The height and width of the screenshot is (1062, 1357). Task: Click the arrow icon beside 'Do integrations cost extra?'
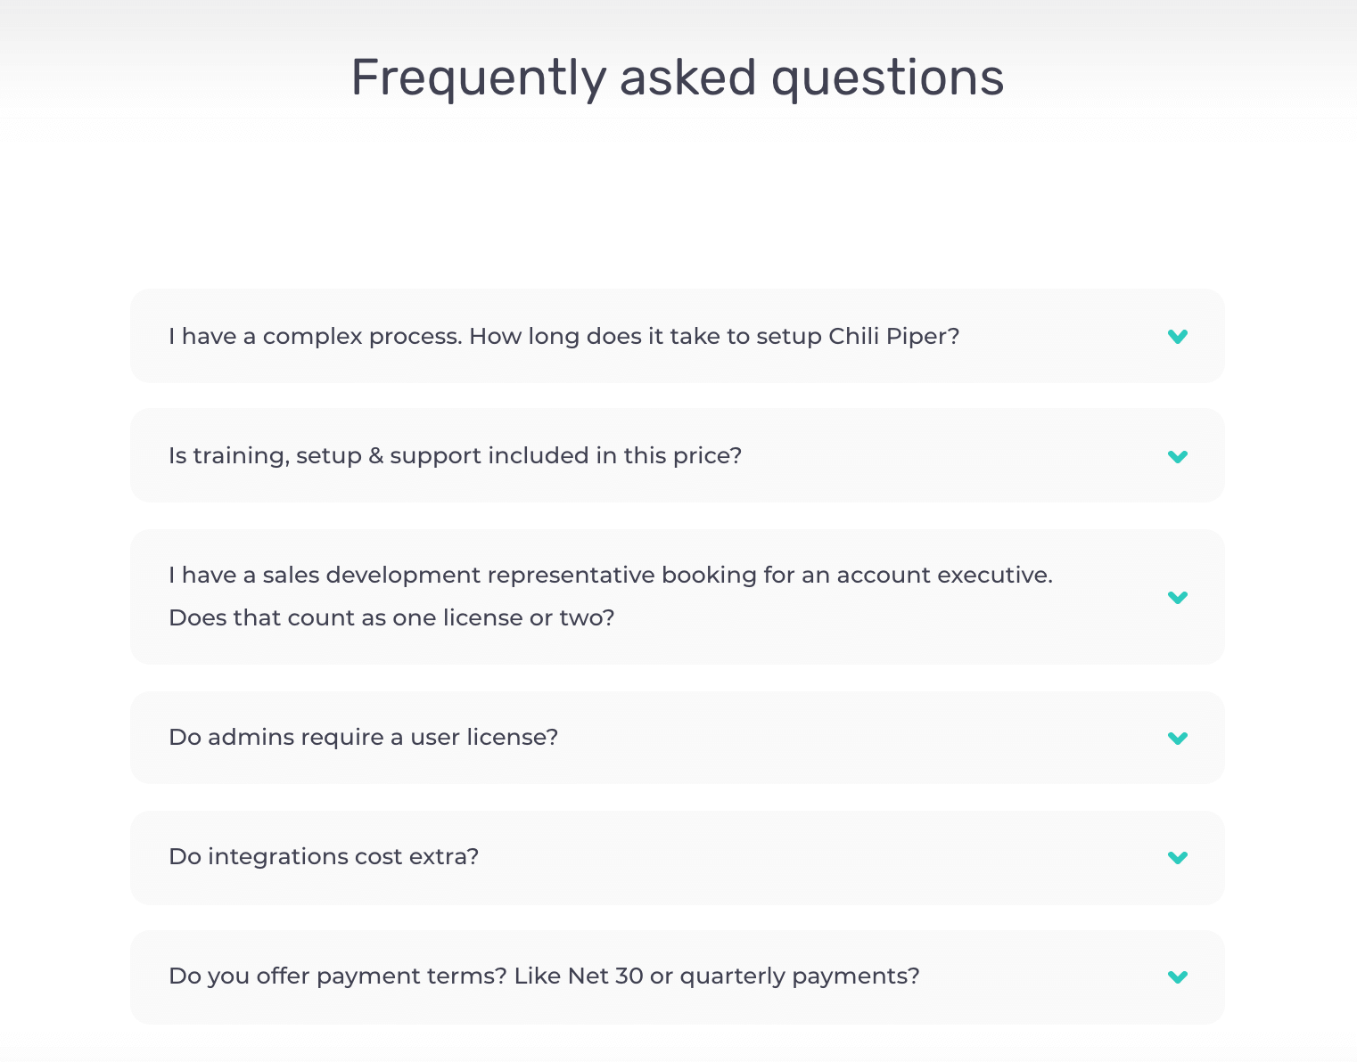click(x=1178, y=858)
